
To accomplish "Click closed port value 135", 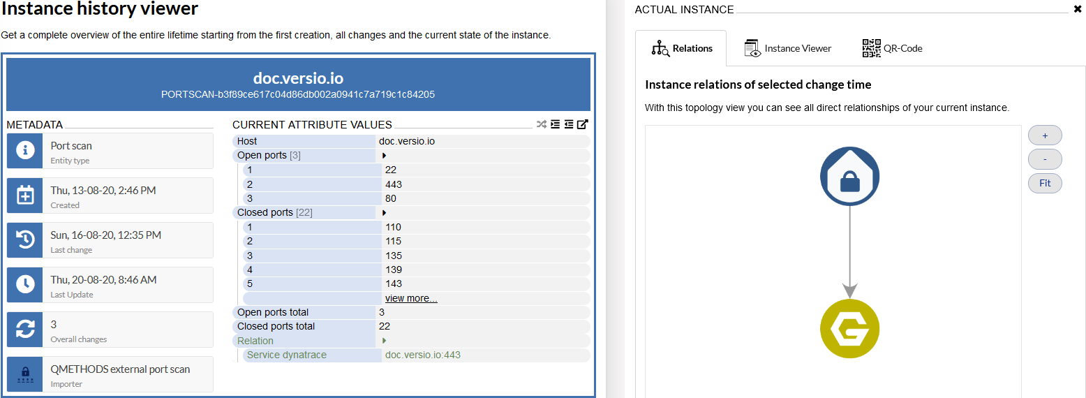I will tap(394, 256).
